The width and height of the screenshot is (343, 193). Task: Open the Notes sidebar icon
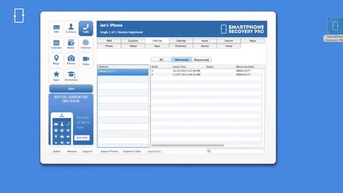[x=71, y=44]
